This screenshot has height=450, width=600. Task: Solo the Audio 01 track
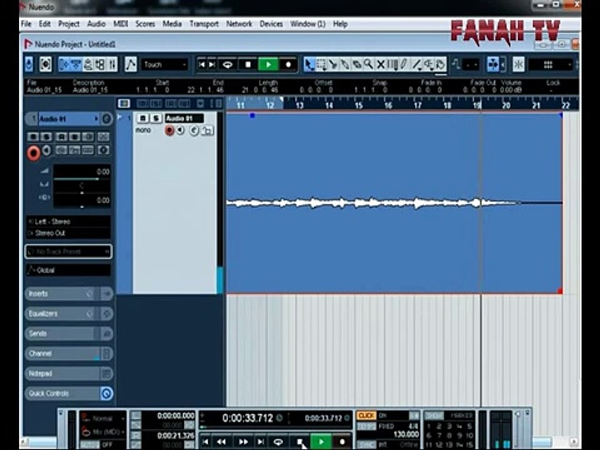156,118
